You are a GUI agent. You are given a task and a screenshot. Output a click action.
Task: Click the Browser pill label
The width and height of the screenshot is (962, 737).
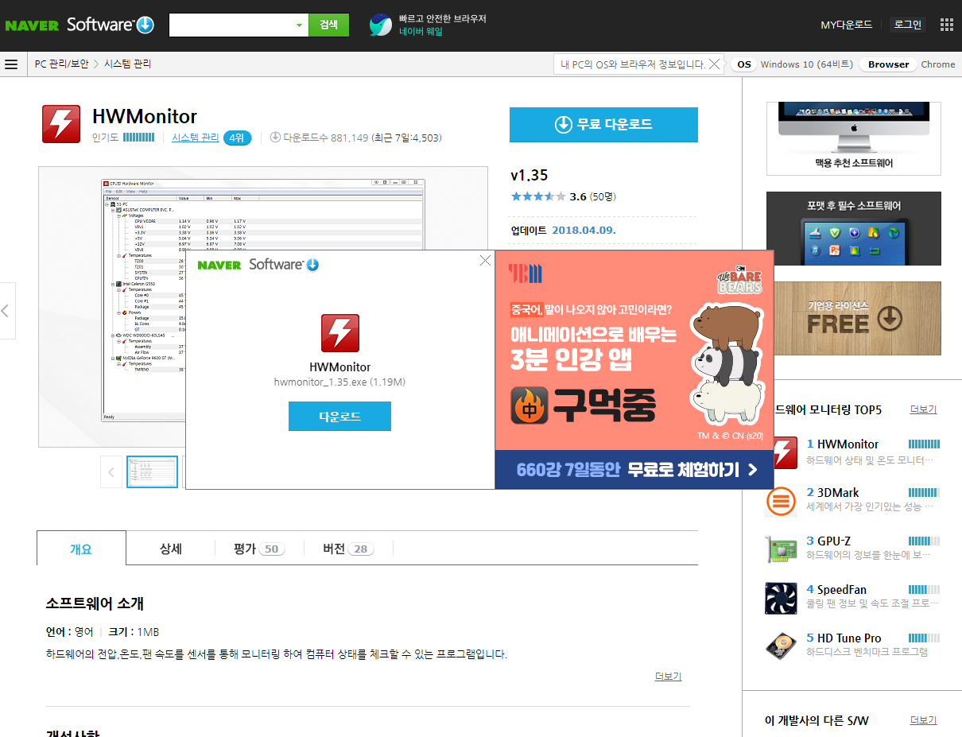pyautogui.click(x=888, y=64)
